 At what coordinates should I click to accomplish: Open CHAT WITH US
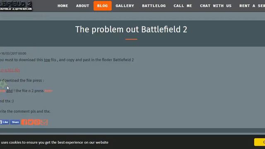pos(216,6)
